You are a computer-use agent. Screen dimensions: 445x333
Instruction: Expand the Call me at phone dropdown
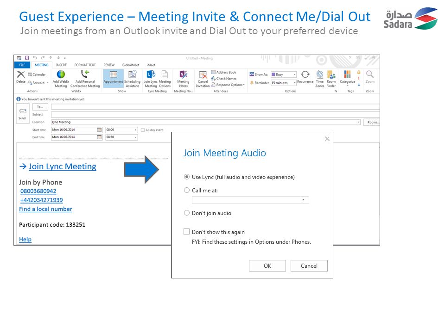click(303, 200)
